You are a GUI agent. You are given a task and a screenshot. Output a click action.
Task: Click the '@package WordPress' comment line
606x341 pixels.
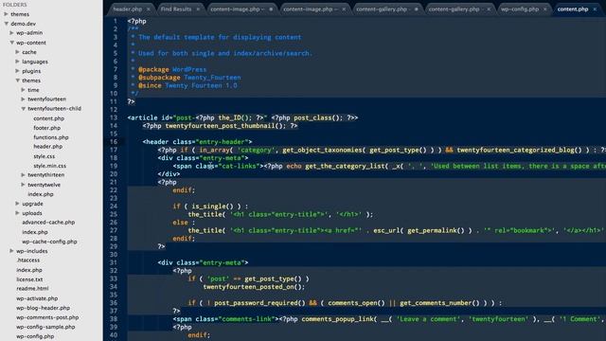[x=172, y=69]
